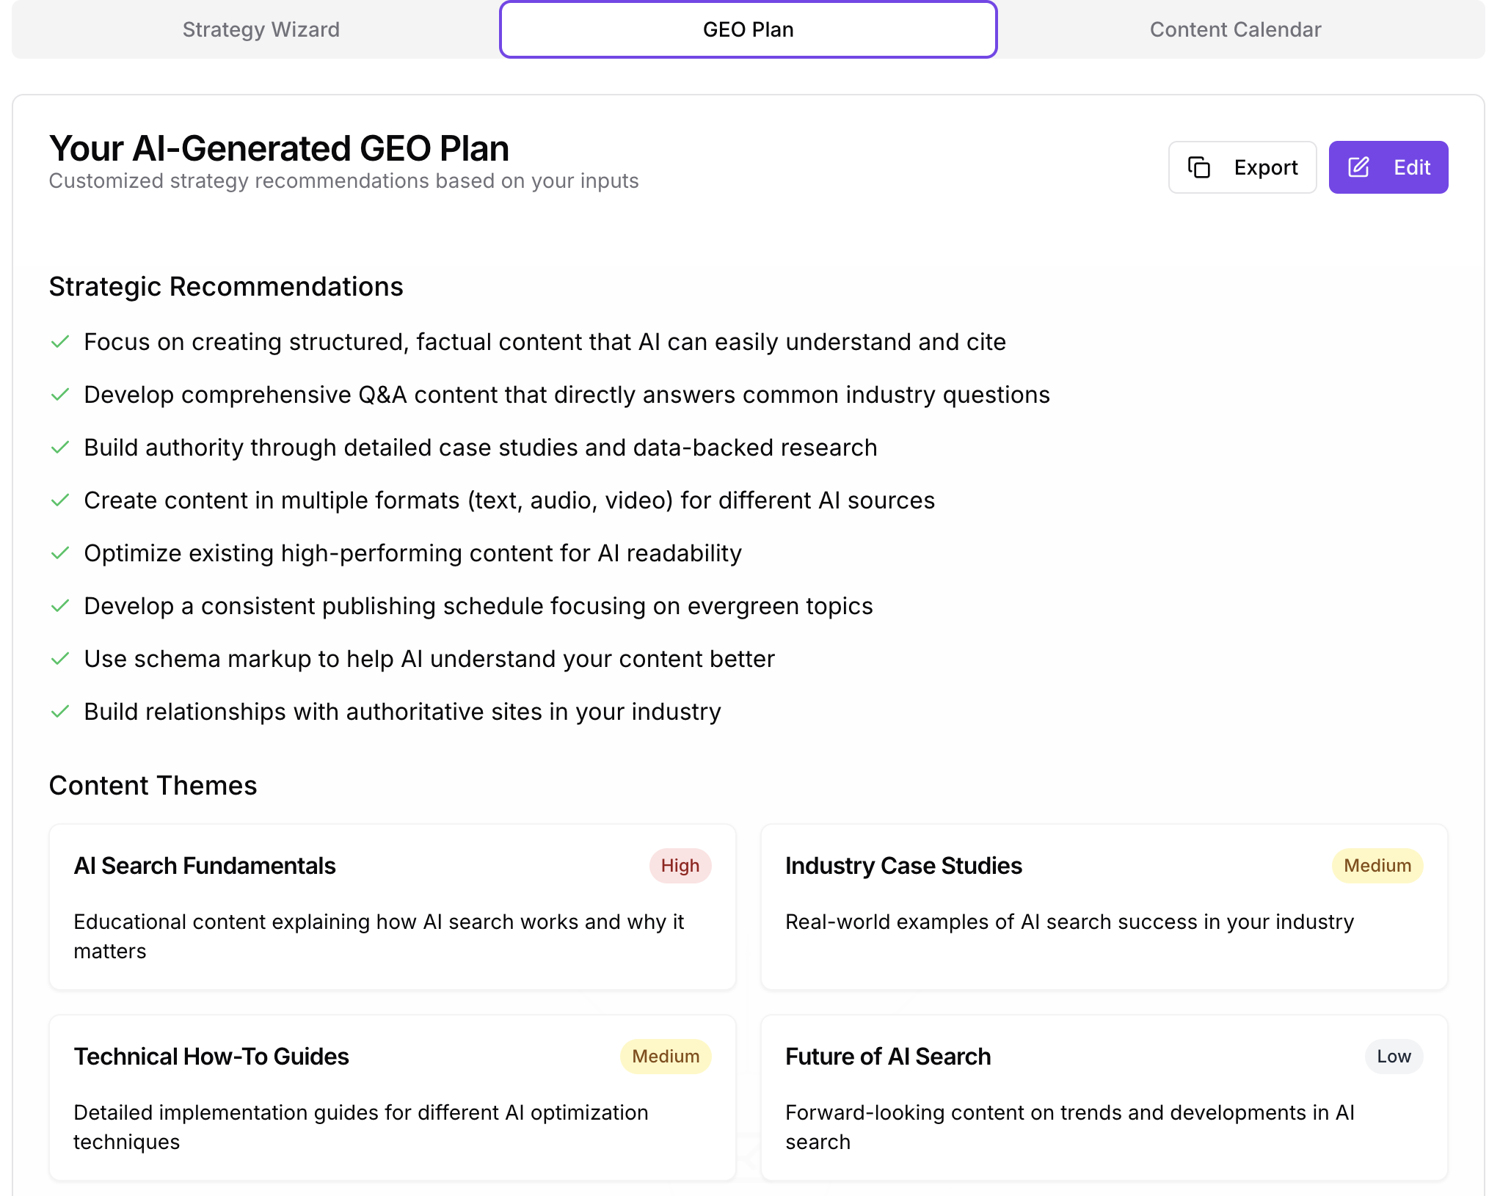Click checkmark beside structured factual content recommendation

[x=60, y=342]
